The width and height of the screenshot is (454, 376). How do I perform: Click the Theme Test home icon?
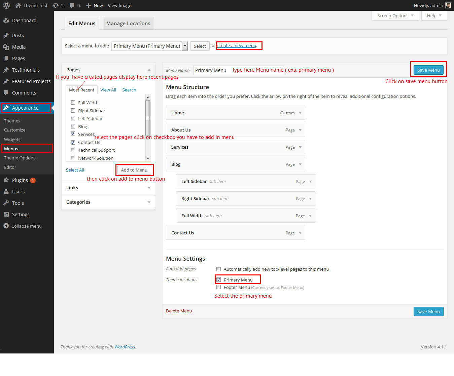pyautogui.click(x=18, y=5)
